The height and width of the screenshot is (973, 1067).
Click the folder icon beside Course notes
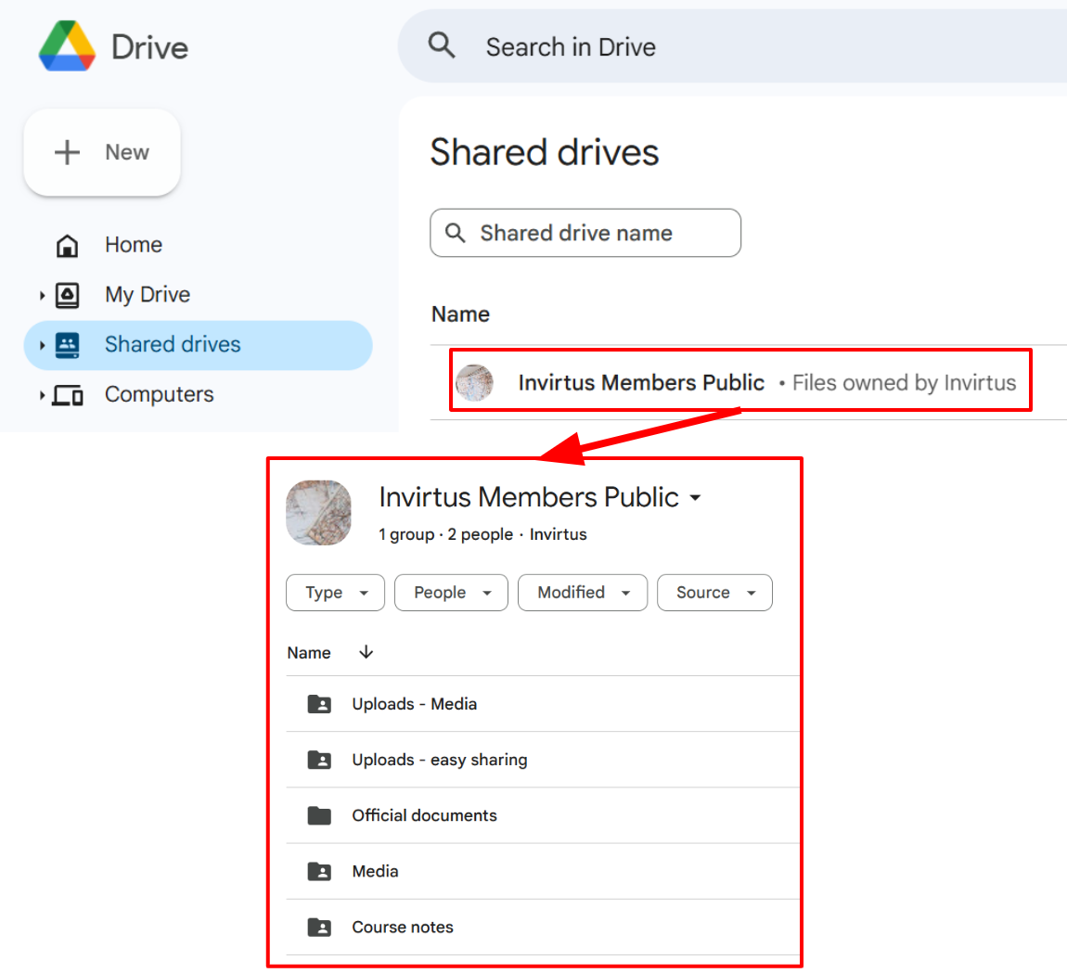(319, 927)
